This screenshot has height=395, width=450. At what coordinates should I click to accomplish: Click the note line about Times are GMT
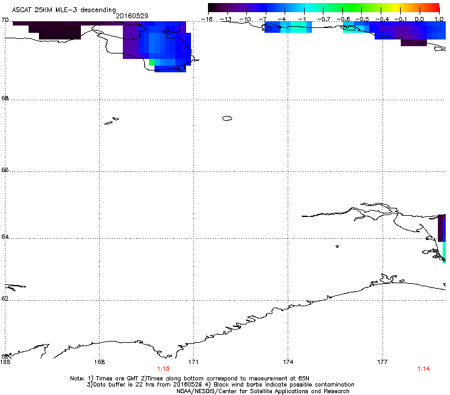pyautogui.click(x=190, y=379)
